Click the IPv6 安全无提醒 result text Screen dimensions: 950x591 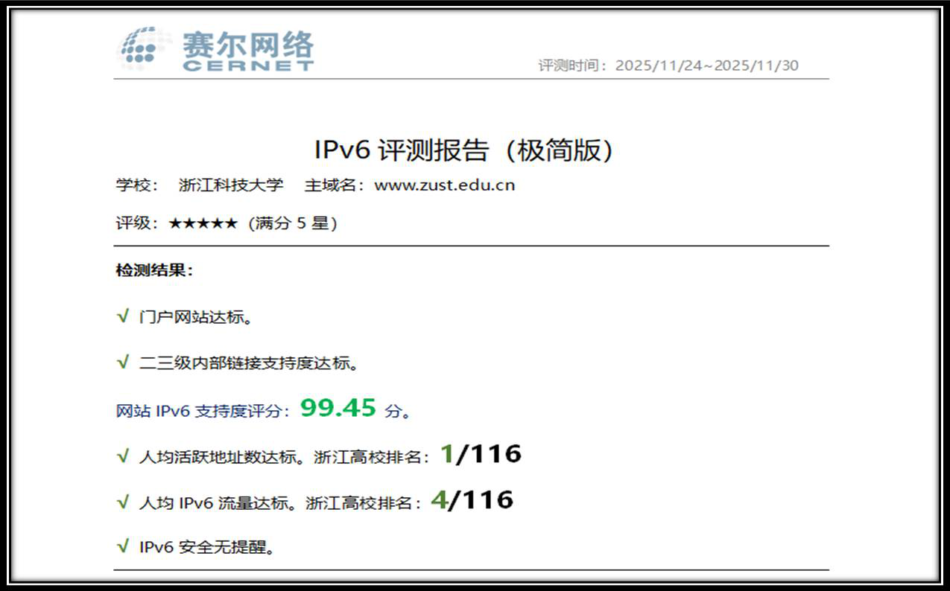point(207,548)
